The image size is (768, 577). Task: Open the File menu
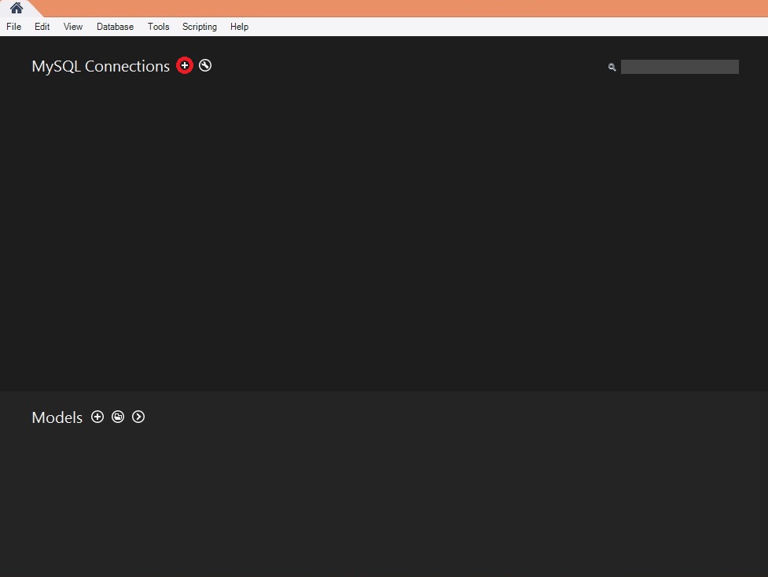13,27
